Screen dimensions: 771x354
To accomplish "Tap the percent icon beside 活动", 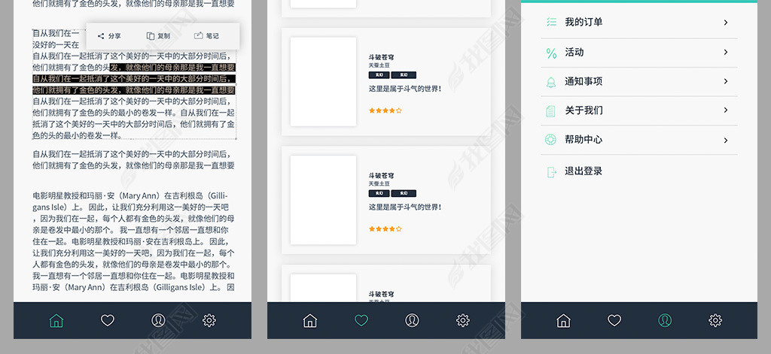I will pyautogui.click(x=551, y=53).
